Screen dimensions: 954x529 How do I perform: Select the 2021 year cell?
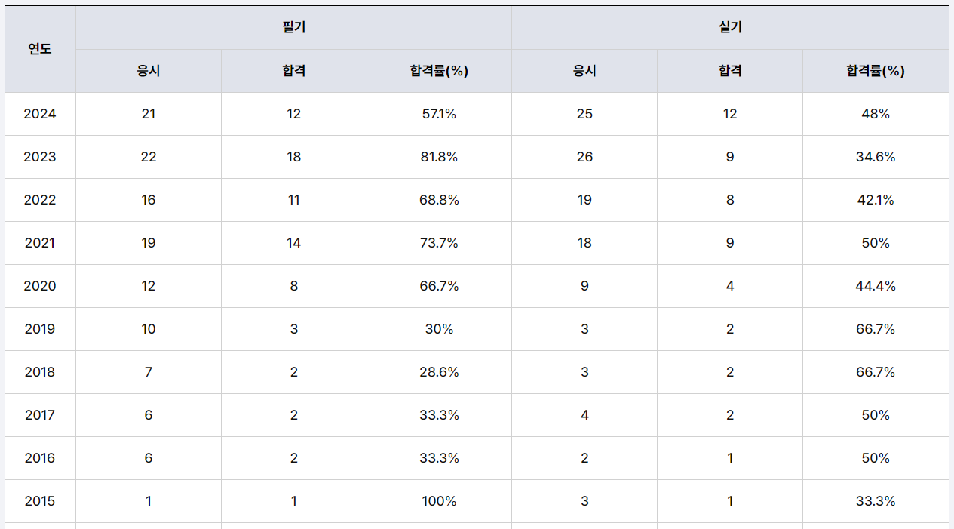point(40,243)
